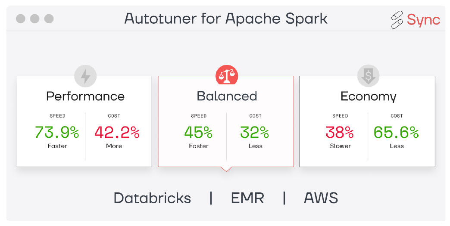Click the middle gray window dot
Image resolution: width=450 pixels, height=226 pixels.
[x=35, y=19]
